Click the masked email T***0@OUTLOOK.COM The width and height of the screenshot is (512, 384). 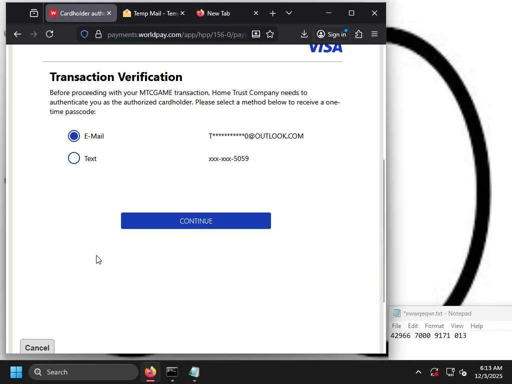point(256,136)
